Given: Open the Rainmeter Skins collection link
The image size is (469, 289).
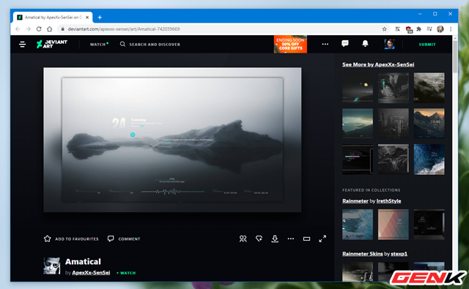Looking at the screenshot, I should pos(362,254).
